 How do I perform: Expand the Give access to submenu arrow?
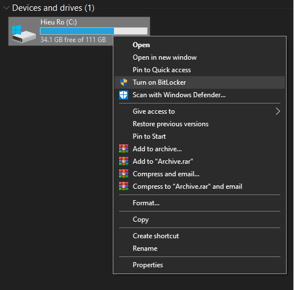(x=277, y=111)
